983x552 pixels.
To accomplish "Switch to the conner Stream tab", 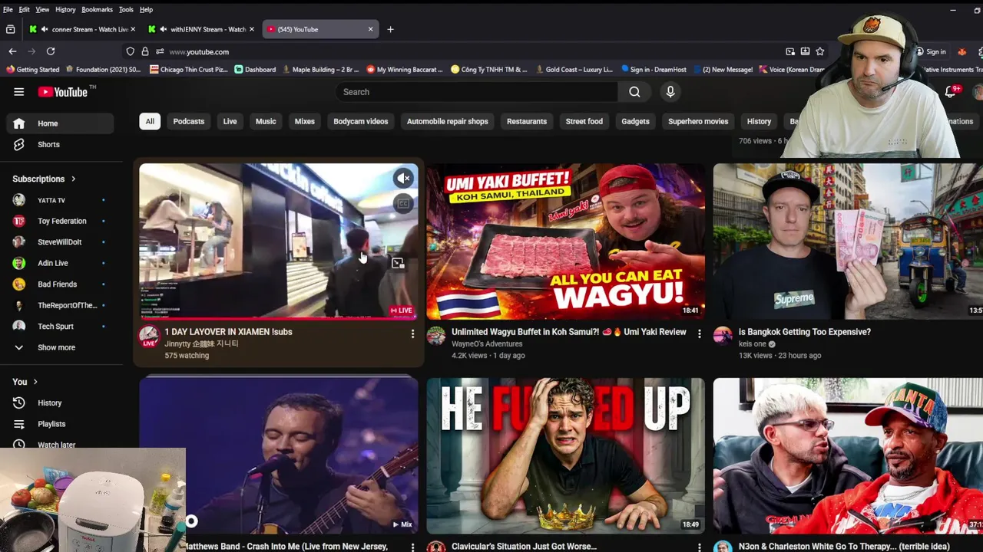I will pyautogui.click(x=83, y=29).
